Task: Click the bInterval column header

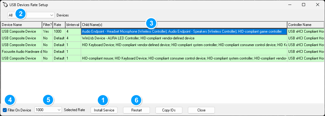Action: coord(73,25)
